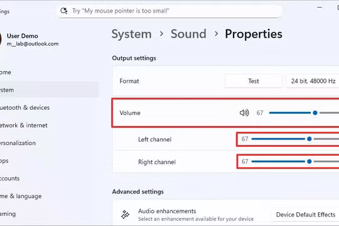Open the Device Default Effects dropdown
Screen dimensions: 339x226
coord(305,215)
